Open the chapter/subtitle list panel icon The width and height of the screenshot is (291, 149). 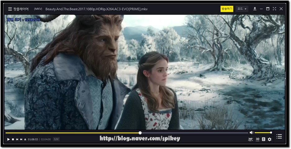[263, 139]
